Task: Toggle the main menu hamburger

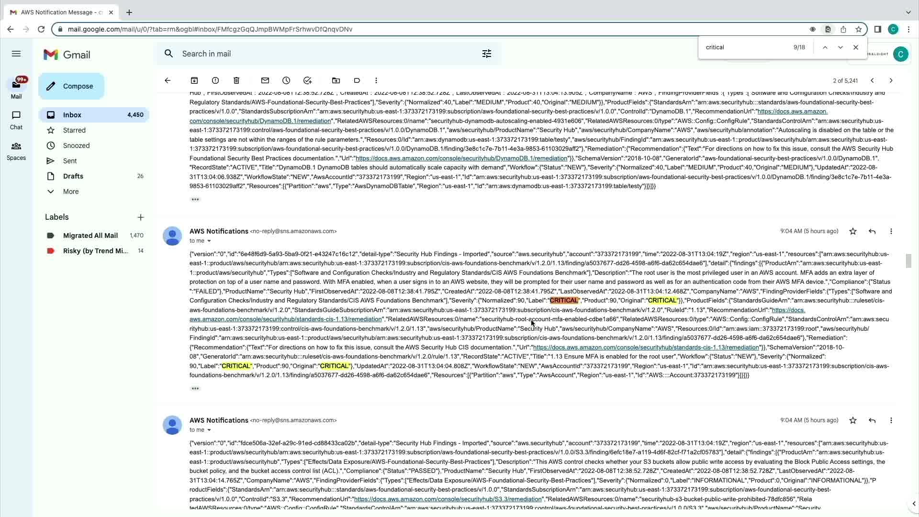Action: tap(16, 54)
